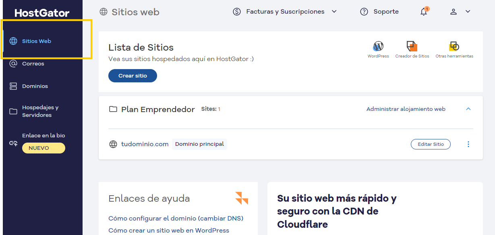Click the globe icon in the page header
This screenshot has width=495, height=235.
pyautogui.click(x=104, y=12)
